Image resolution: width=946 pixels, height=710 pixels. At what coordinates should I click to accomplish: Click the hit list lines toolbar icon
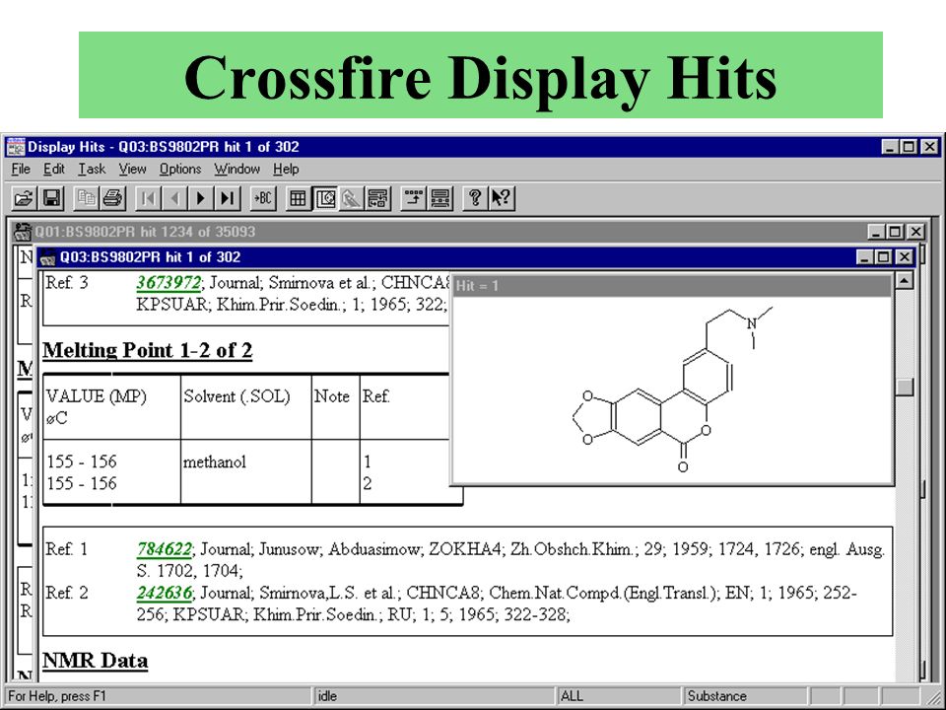pos(440,198)
